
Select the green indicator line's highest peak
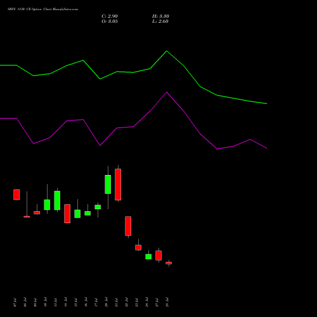167,51
